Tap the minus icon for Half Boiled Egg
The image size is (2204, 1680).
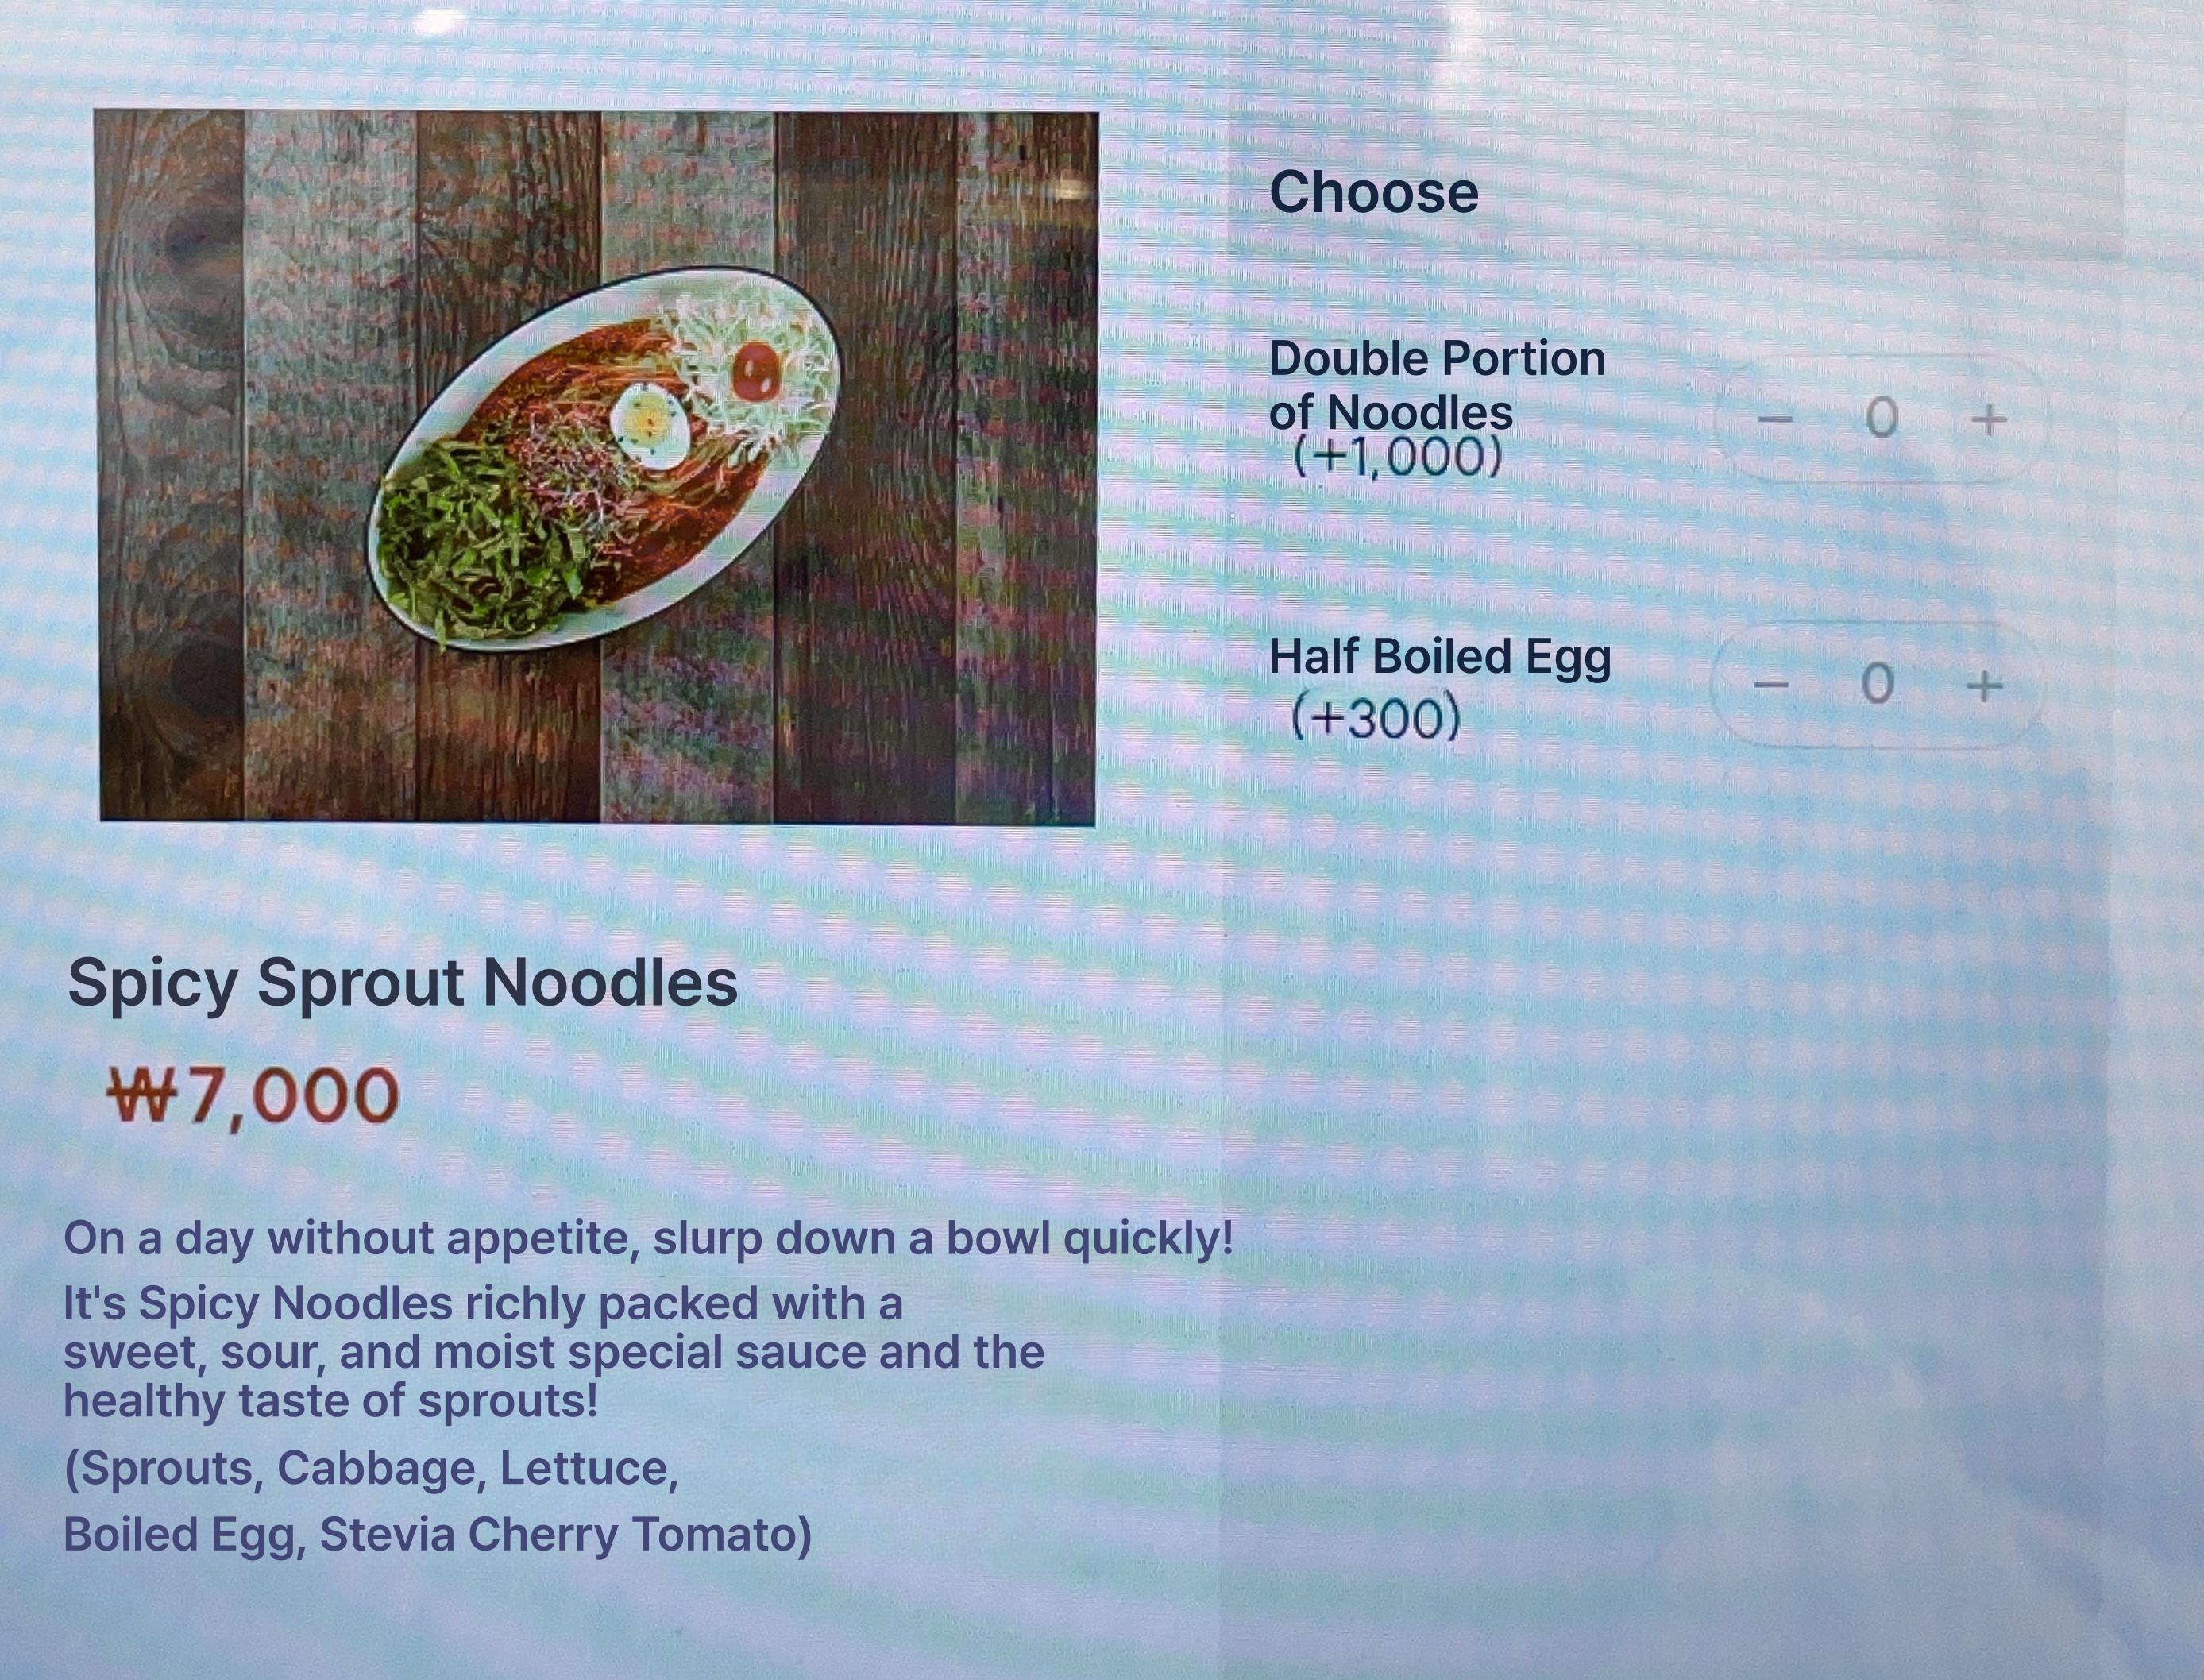pos(1771,686)
